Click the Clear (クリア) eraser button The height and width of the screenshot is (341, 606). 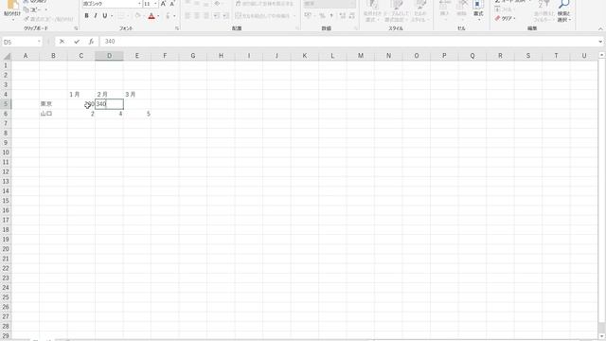point(505,18)
